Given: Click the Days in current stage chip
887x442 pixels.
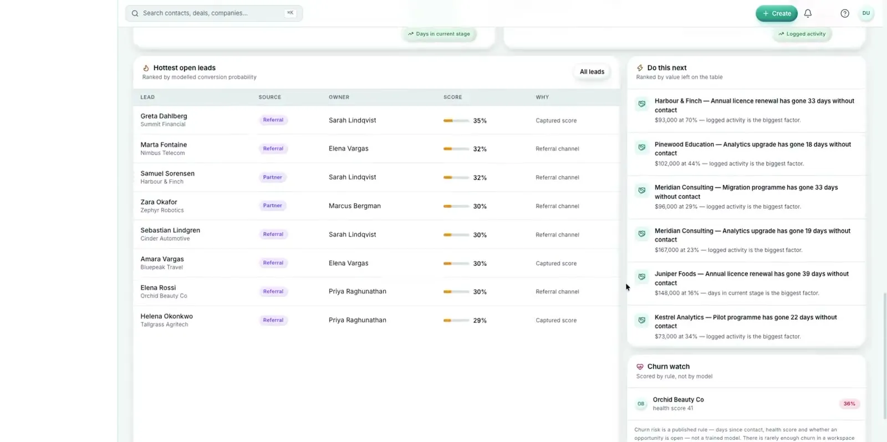Looking at the screenshot, I should 439,34.
